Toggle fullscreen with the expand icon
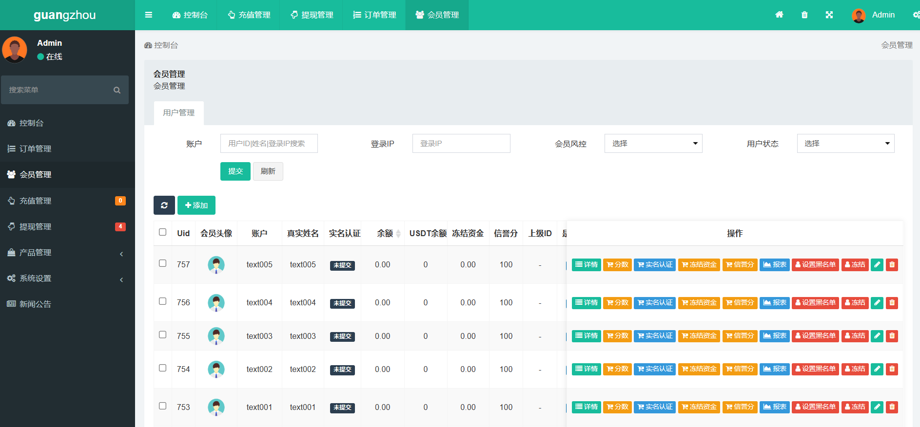This screenshot has height=427, width=920. (829, 15)
